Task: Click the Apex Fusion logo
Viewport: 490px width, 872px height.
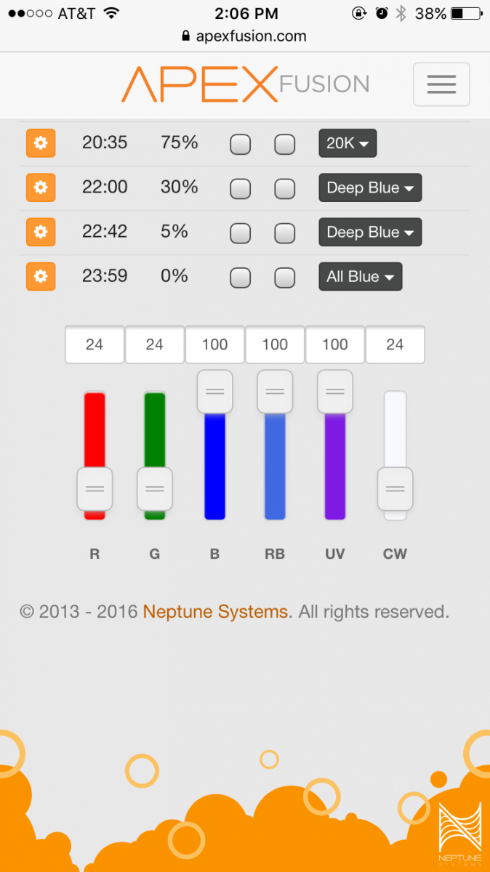Action: coord(245,84)
